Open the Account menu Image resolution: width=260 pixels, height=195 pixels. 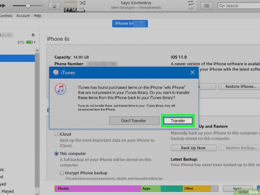click(23, 15)
